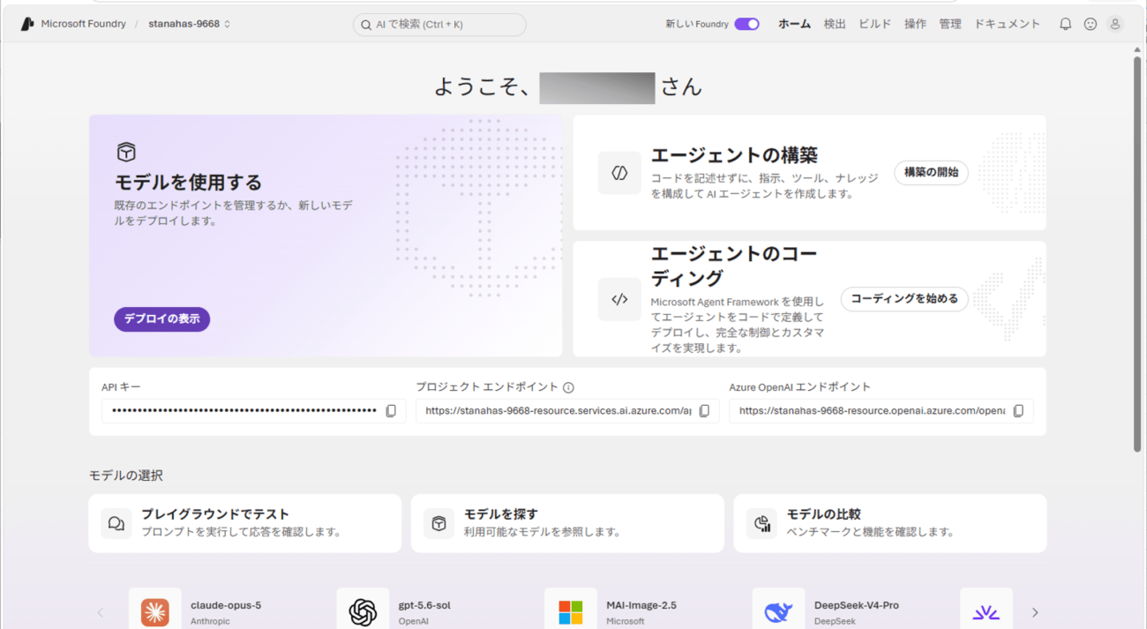Viewport: 1147px width, 629px height.
Task: Click the gpt-5.6-sol OpenAI logo
Action: tap(363, 611)
